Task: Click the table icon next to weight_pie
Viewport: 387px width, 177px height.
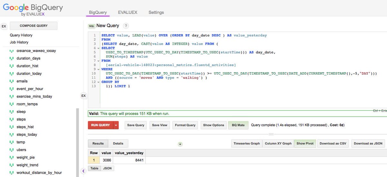Action: pos(12,158)
